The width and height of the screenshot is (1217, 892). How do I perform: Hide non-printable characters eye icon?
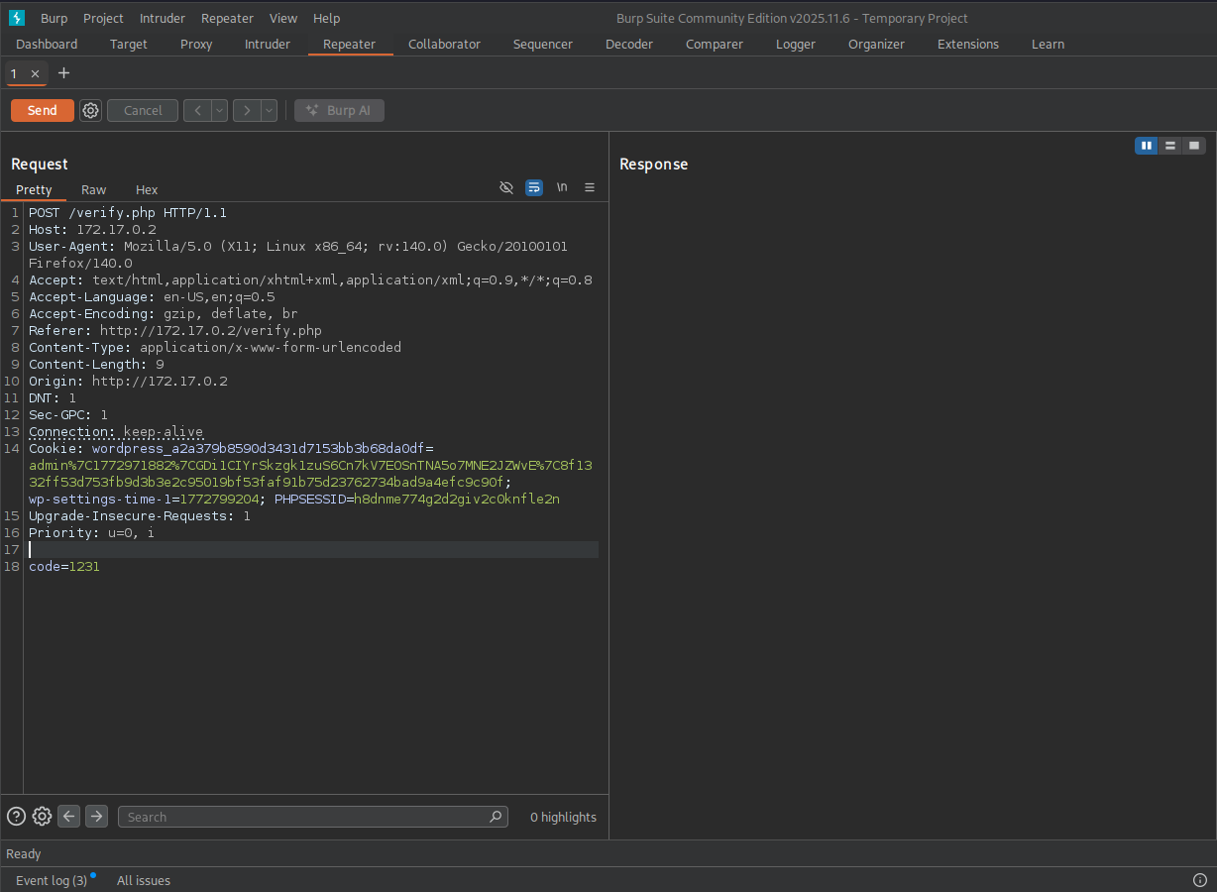(x=506, y=187)
